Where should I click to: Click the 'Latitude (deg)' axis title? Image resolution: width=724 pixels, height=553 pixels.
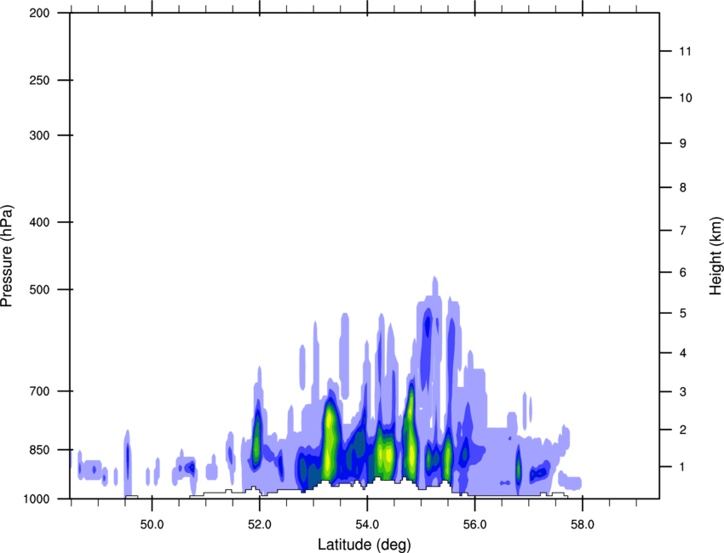(365, 544)
